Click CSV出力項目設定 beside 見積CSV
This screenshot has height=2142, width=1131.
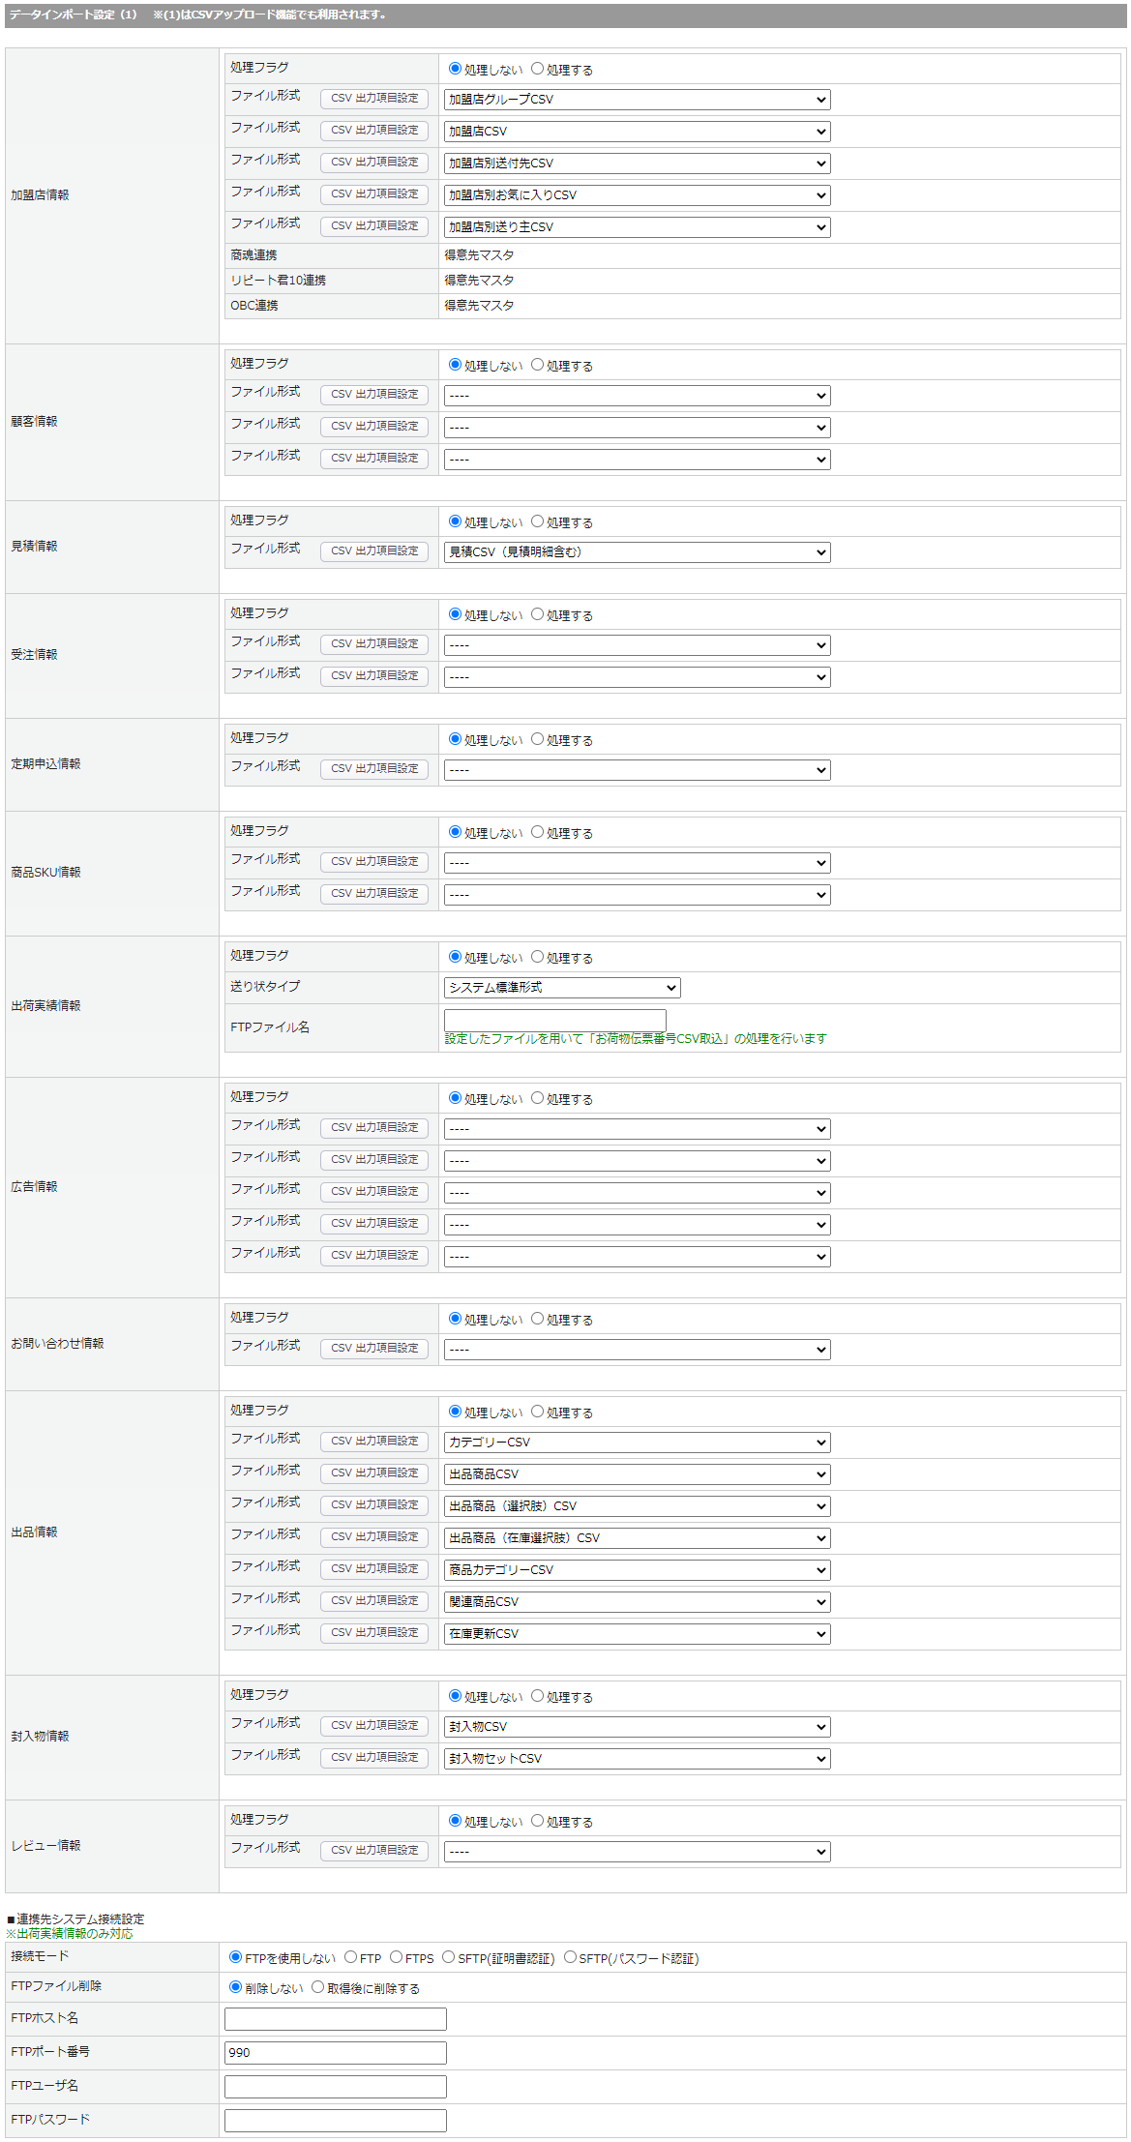[374, 550]
